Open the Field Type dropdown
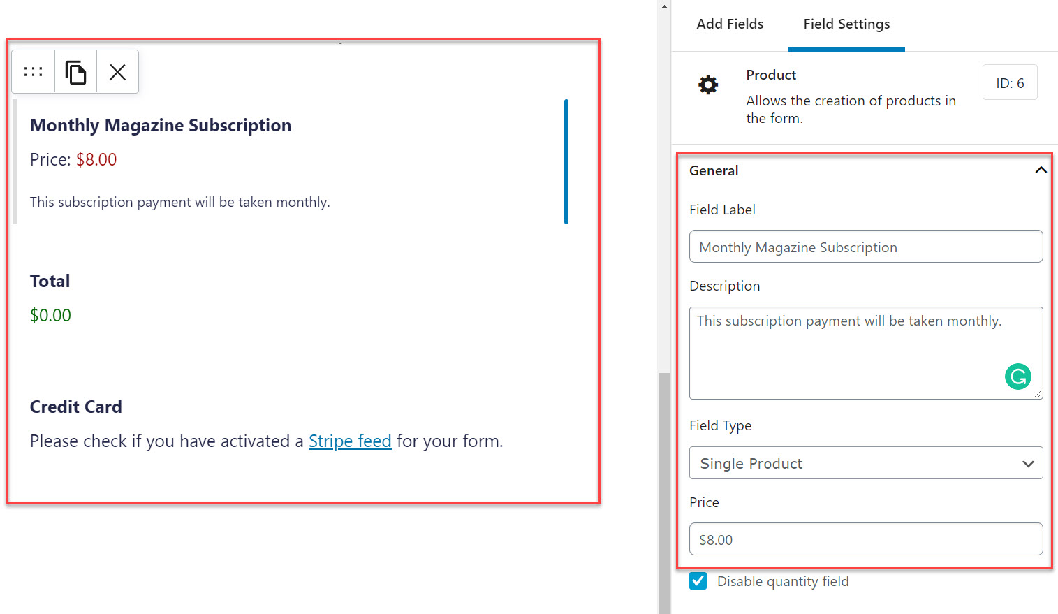 (x=865, y=463)
